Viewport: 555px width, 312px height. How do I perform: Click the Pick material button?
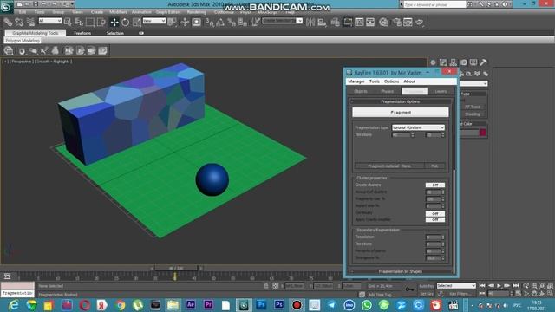(434, 166)
